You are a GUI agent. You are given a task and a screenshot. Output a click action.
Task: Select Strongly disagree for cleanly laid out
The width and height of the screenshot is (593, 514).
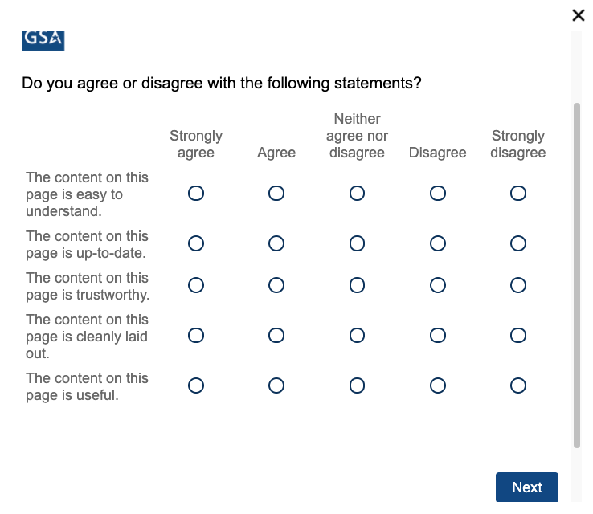[518, 335]
